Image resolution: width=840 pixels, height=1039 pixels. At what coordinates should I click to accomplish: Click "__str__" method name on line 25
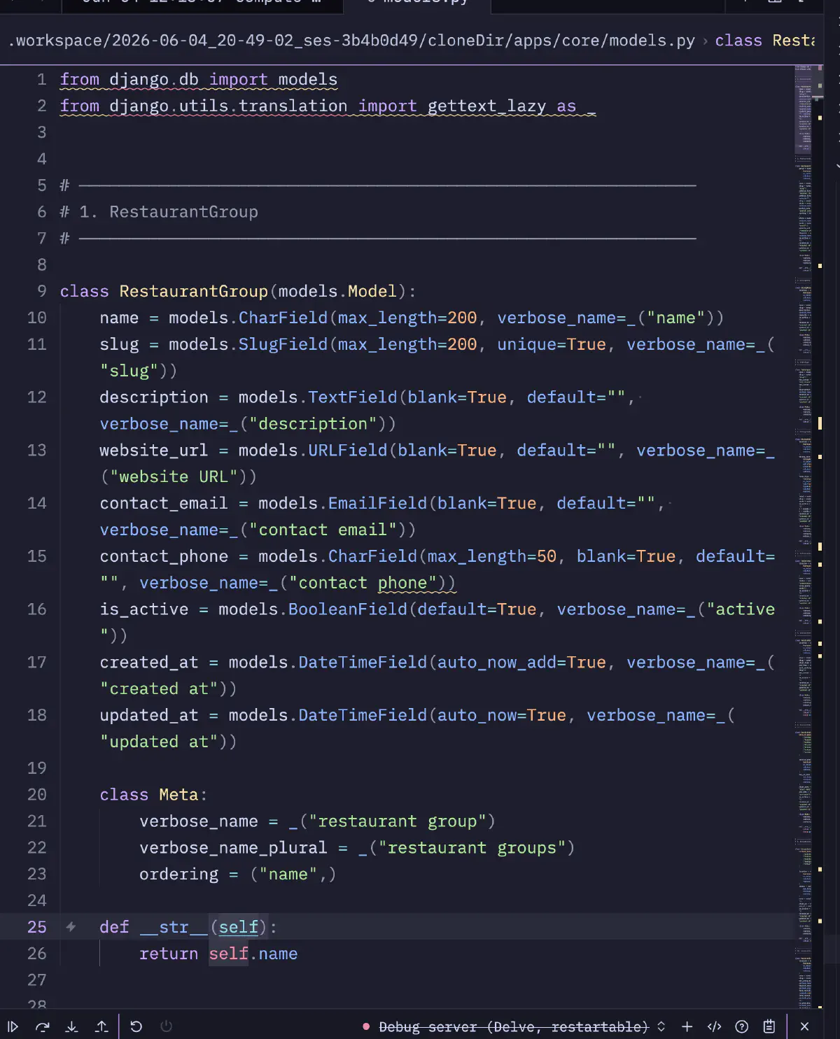174,927
